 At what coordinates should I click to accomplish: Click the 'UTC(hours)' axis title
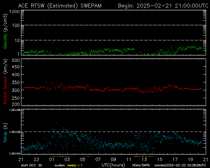pos(113,165)
